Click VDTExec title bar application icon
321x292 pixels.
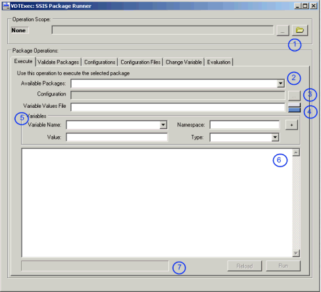click(6, 6)
